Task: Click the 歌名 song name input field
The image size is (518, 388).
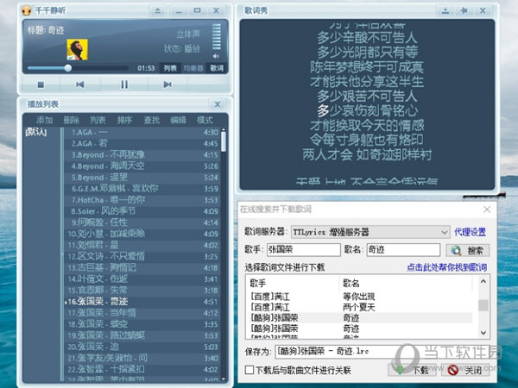Action: click(x=403, y=250)
